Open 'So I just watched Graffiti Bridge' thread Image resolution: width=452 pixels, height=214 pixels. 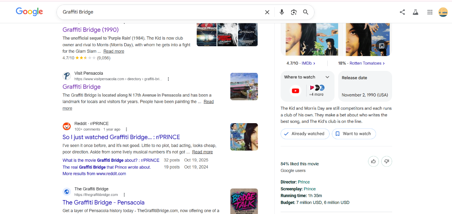pyautogui.click(x=121, y=137)
